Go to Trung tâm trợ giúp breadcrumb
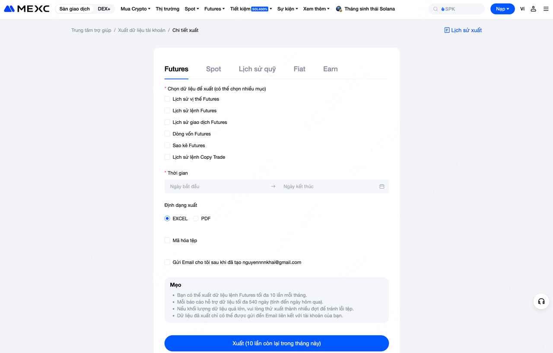The height and width of the screenshot is (353, 553). coord(91,30)
